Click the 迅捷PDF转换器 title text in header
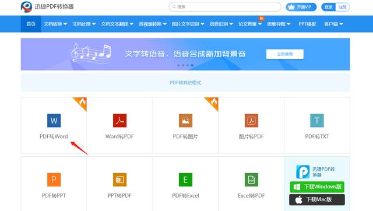Screen dimensions: 373x211 [x=54, y=6]
